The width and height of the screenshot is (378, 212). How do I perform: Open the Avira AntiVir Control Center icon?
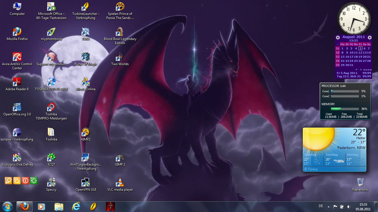(x=17, y=57)
